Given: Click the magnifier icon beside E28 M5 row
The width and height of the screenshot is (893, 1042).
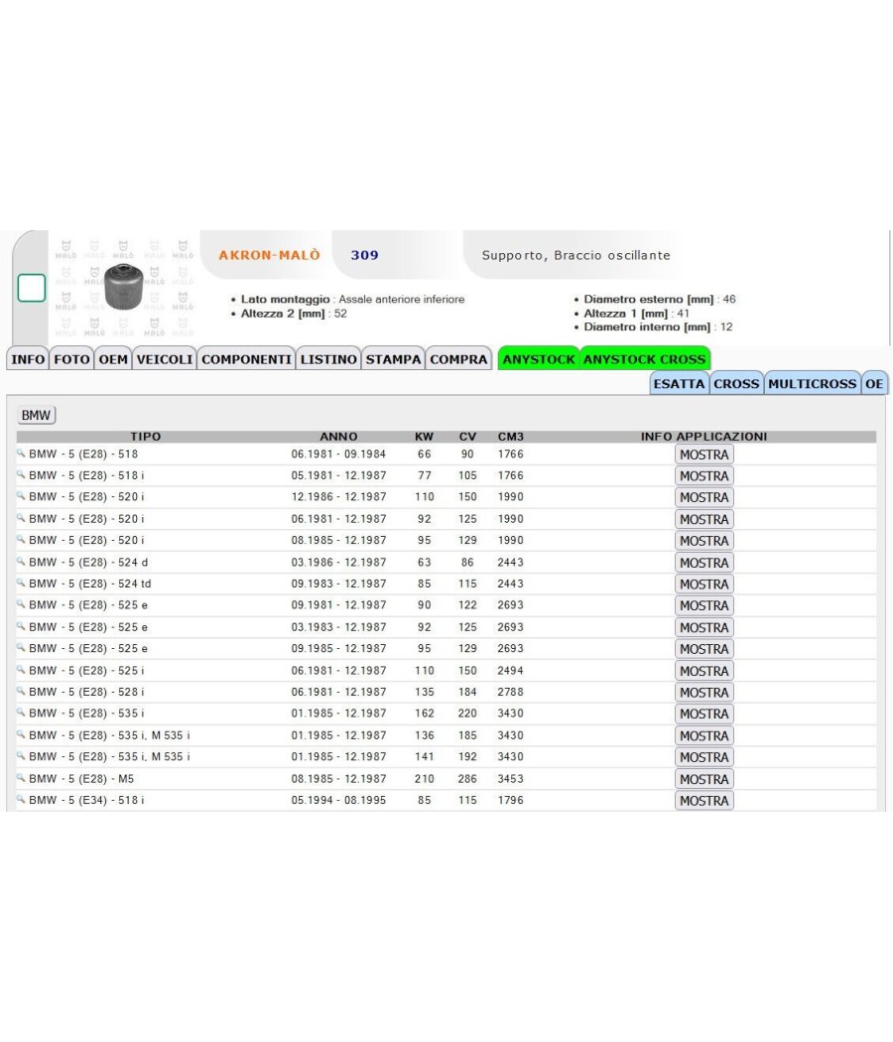Looking at the screenshot, I should pyautogui.click(x=21, y=777).
